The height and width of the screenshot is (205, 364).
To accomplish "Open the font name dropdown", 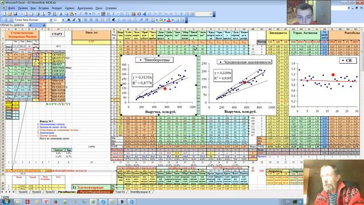I will click(51, 20).
